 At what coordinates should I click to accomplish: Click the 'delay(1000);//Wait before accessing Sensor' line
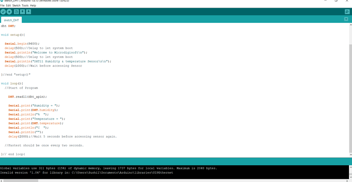[43, 66]
